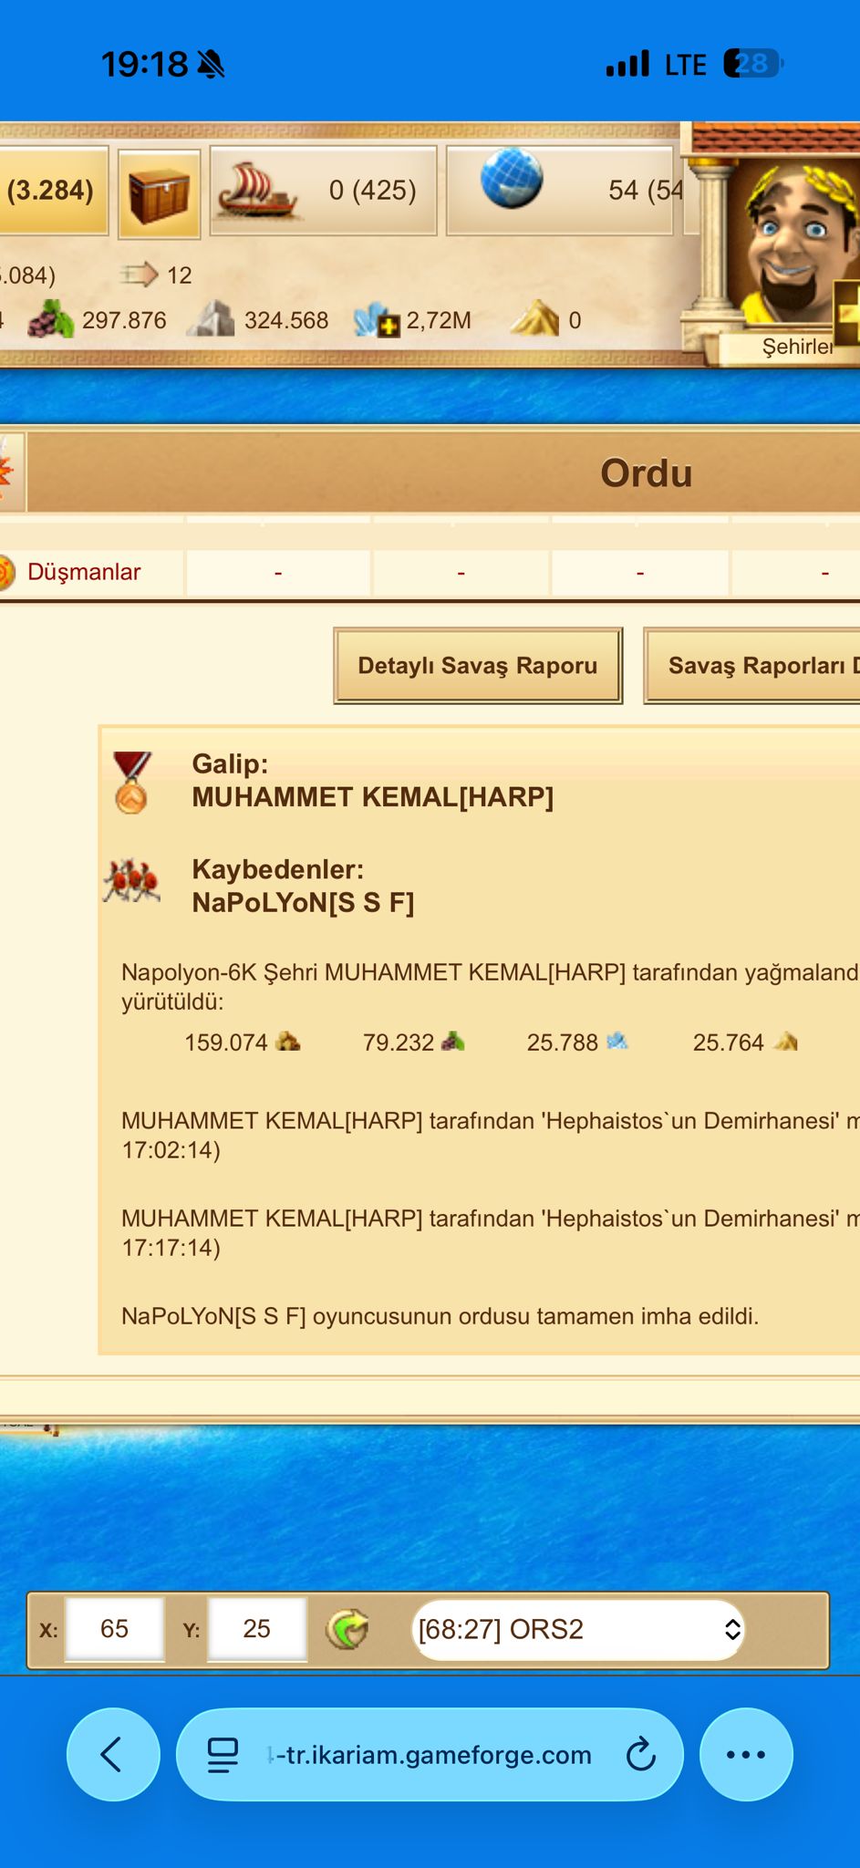860x1868 pixels.
Task: Tap the crystal glass resource icon
Action: (377, 320)
